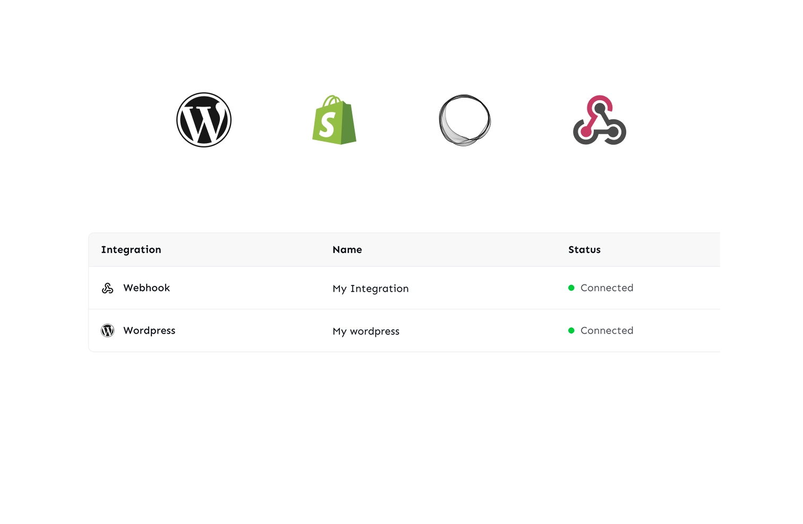
Task: Click the pink Webhook logo at top right
Action: [599, 120]
